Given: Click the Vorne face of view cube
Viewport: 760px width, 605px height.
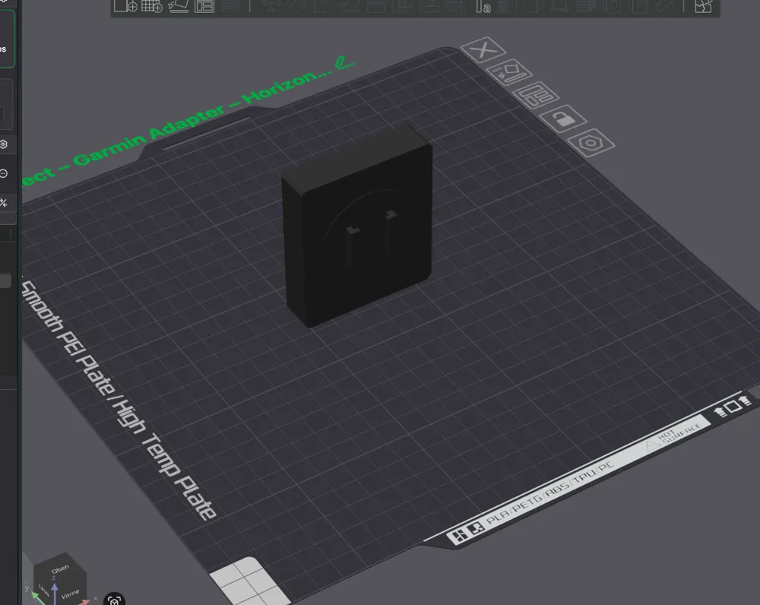Looking at the screenshot, I should [71, 593].
